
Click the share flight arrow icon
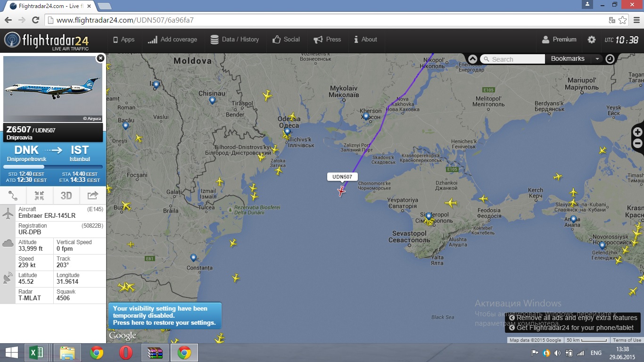[93, 196]
